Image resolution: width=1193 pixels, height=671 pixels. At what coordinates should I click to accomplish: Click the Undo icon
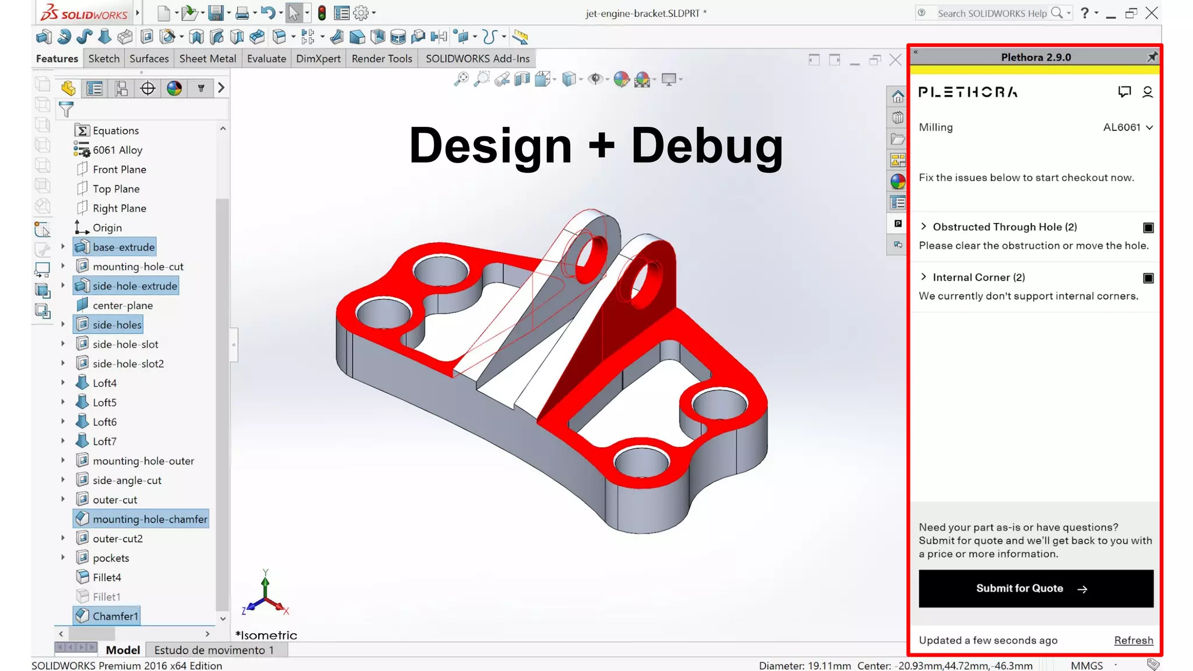click(x=268, y=12)
